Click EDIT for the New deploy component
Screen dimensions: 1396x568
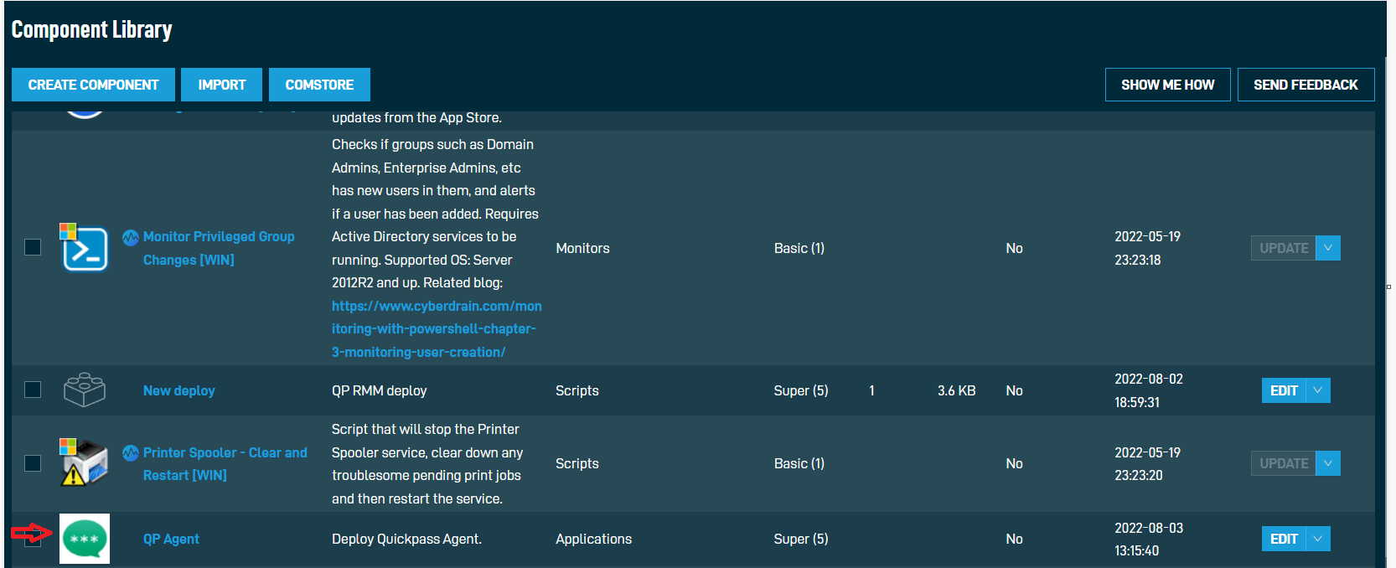(x=1284, y=390)
